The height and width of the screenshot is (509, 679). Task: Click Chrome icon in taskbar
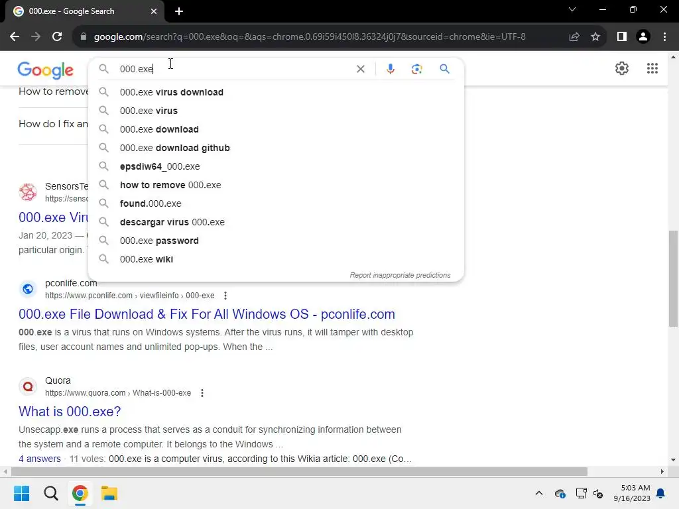point(80,493)
